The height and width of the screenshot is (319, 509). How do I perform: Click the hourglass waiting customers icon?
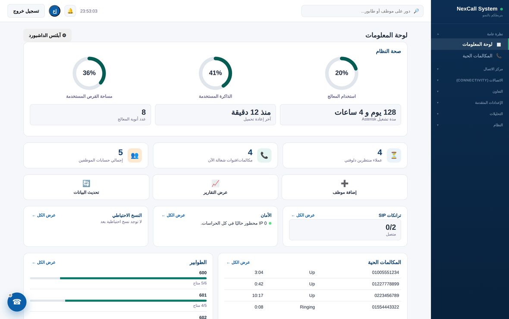(394, 155)
